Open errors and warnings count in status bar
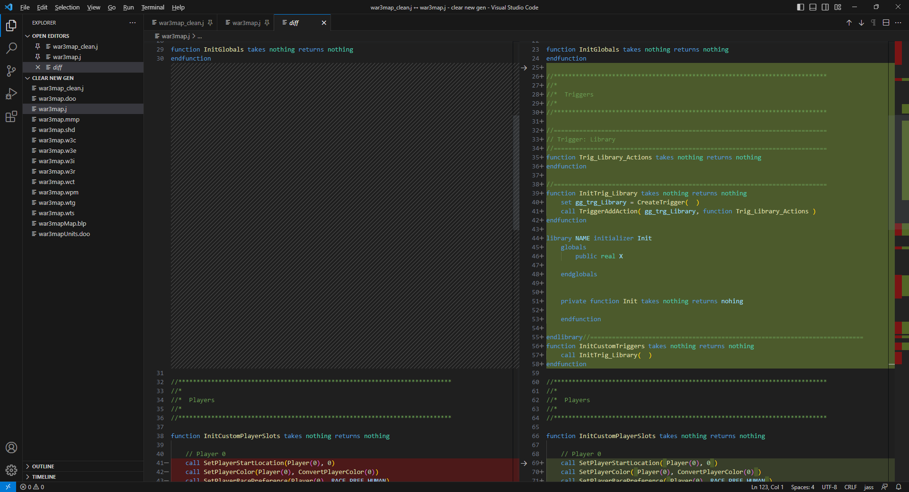This screenshot has width=909, height=492. (32, 487)
